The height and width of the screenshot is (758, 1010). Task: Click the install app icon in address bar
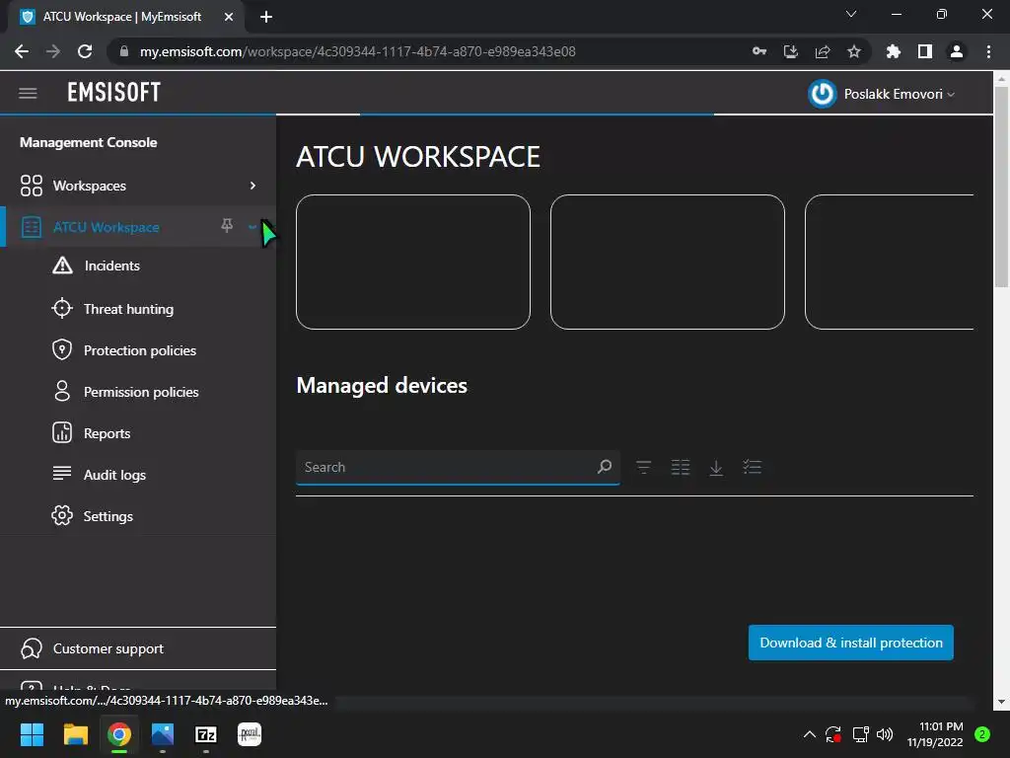pyautogui.click(x=791, y=51)
